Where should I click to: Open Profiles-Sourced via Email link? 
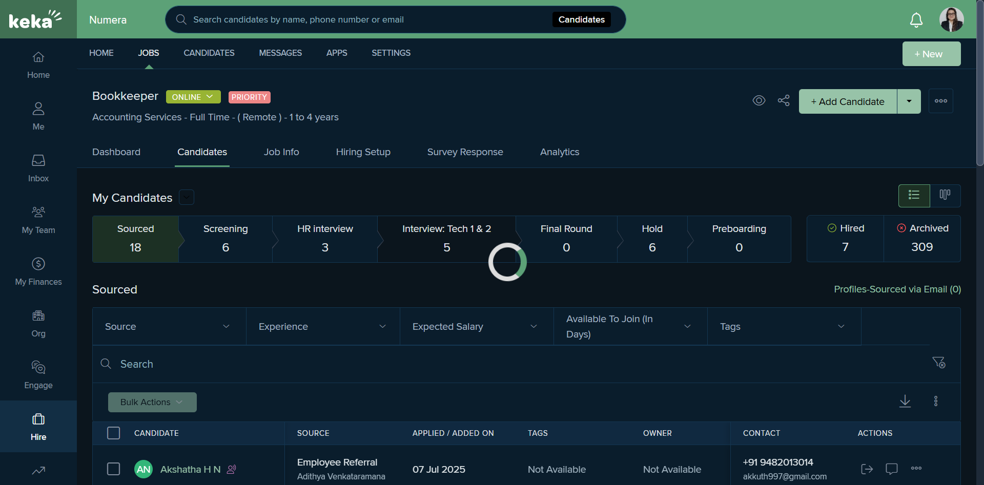click(897, 289)
